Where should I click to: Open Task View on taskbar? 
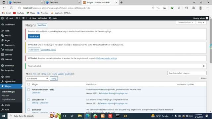tap(72, 116)
